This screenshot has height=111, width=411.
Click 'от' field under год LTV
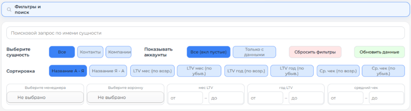pyautogui.click(x=266, y=98)
